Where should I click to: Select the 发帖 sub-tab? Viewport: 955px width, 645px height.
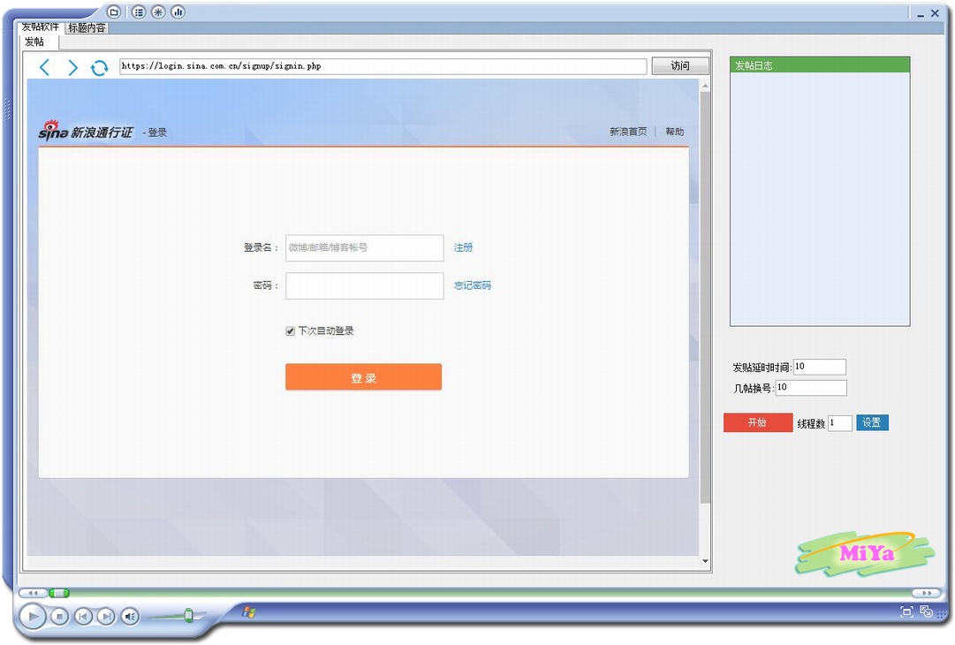coord(34,42)
